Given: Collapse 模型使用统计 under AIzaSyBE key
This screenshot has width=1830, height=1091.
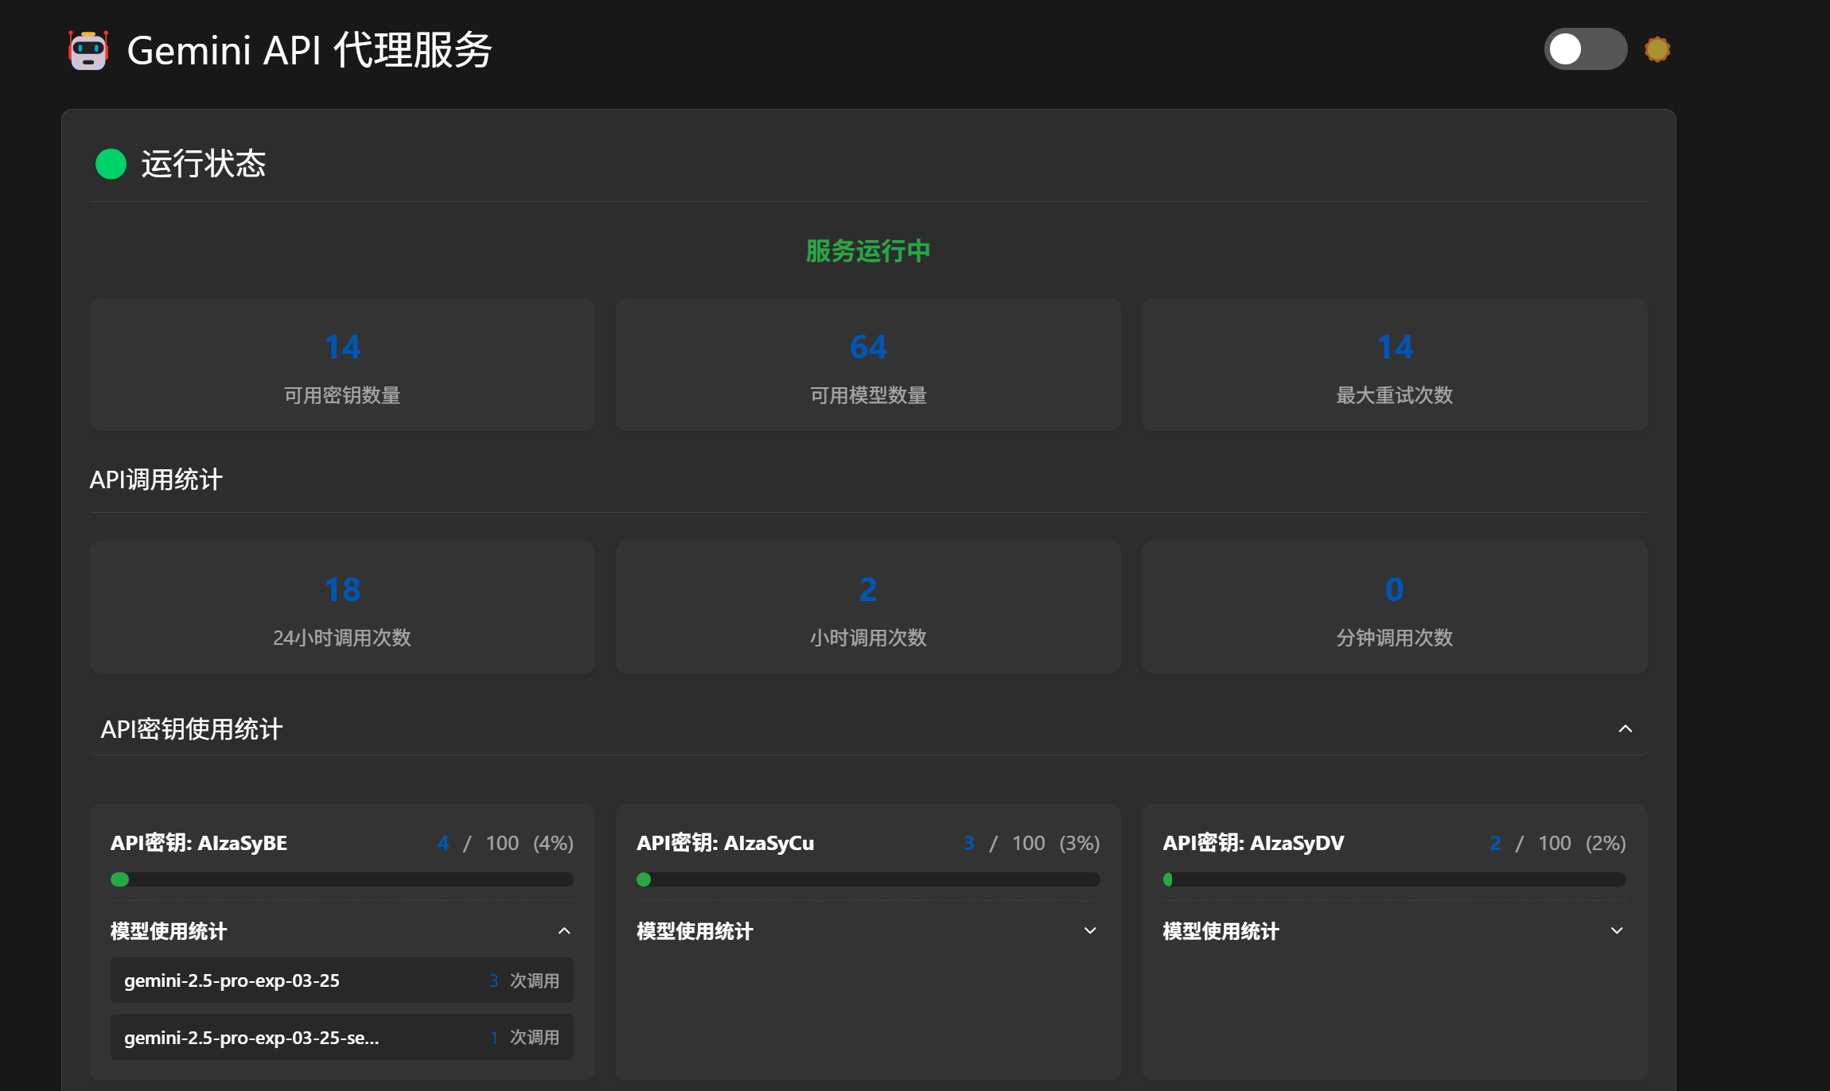Looking at the screenshot, I should [x=564, y=930].
